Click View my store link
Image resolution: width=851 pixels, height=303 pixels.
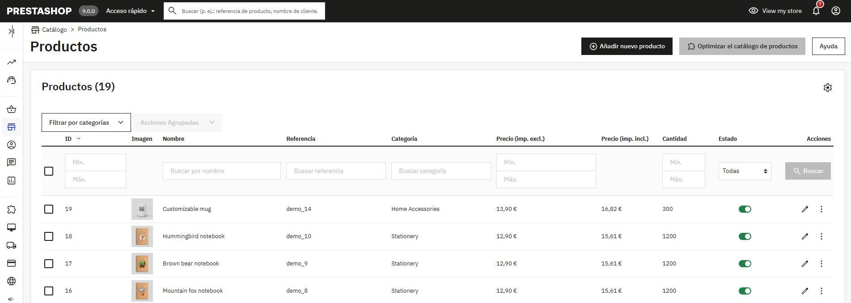click(x=775, y=11)
